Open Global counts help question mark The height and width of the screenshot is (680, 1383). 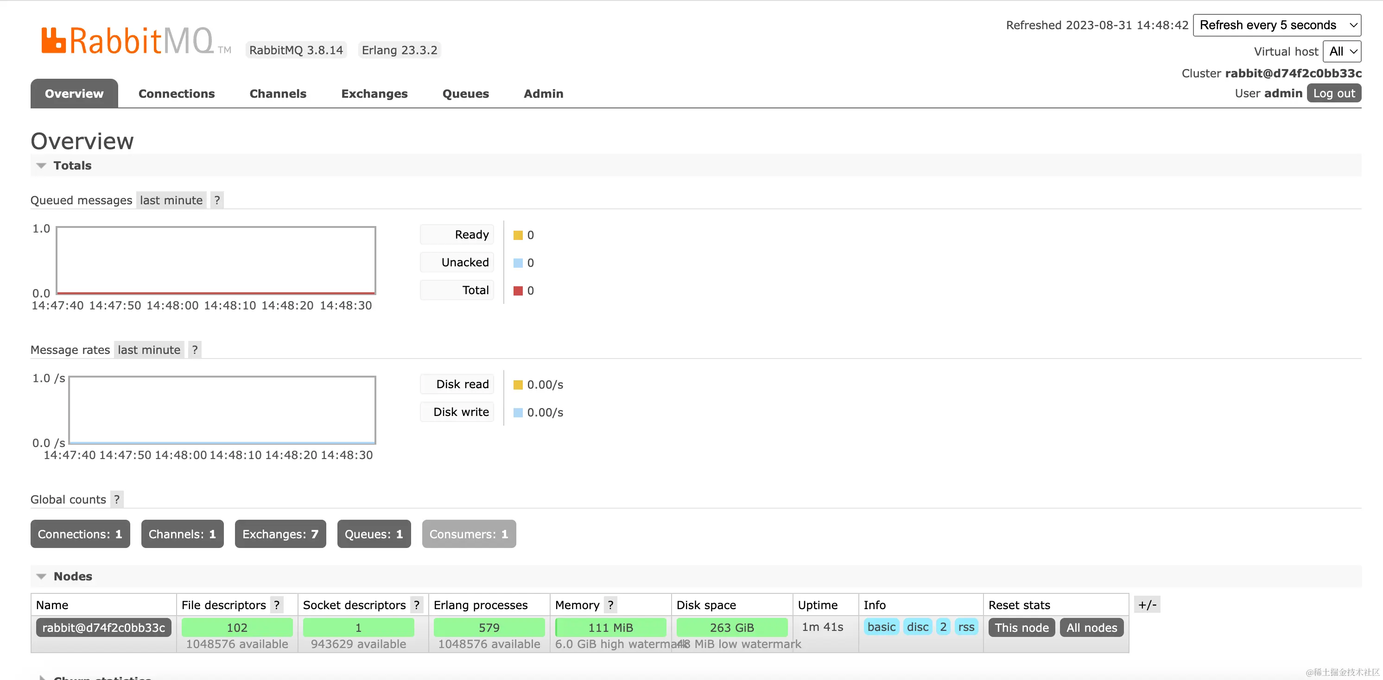click(x=116, y=499)
